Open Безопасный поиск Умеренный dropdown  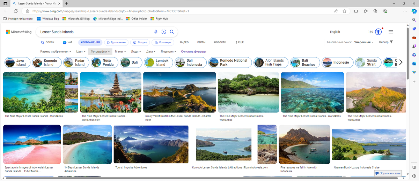tap(363, 42)
